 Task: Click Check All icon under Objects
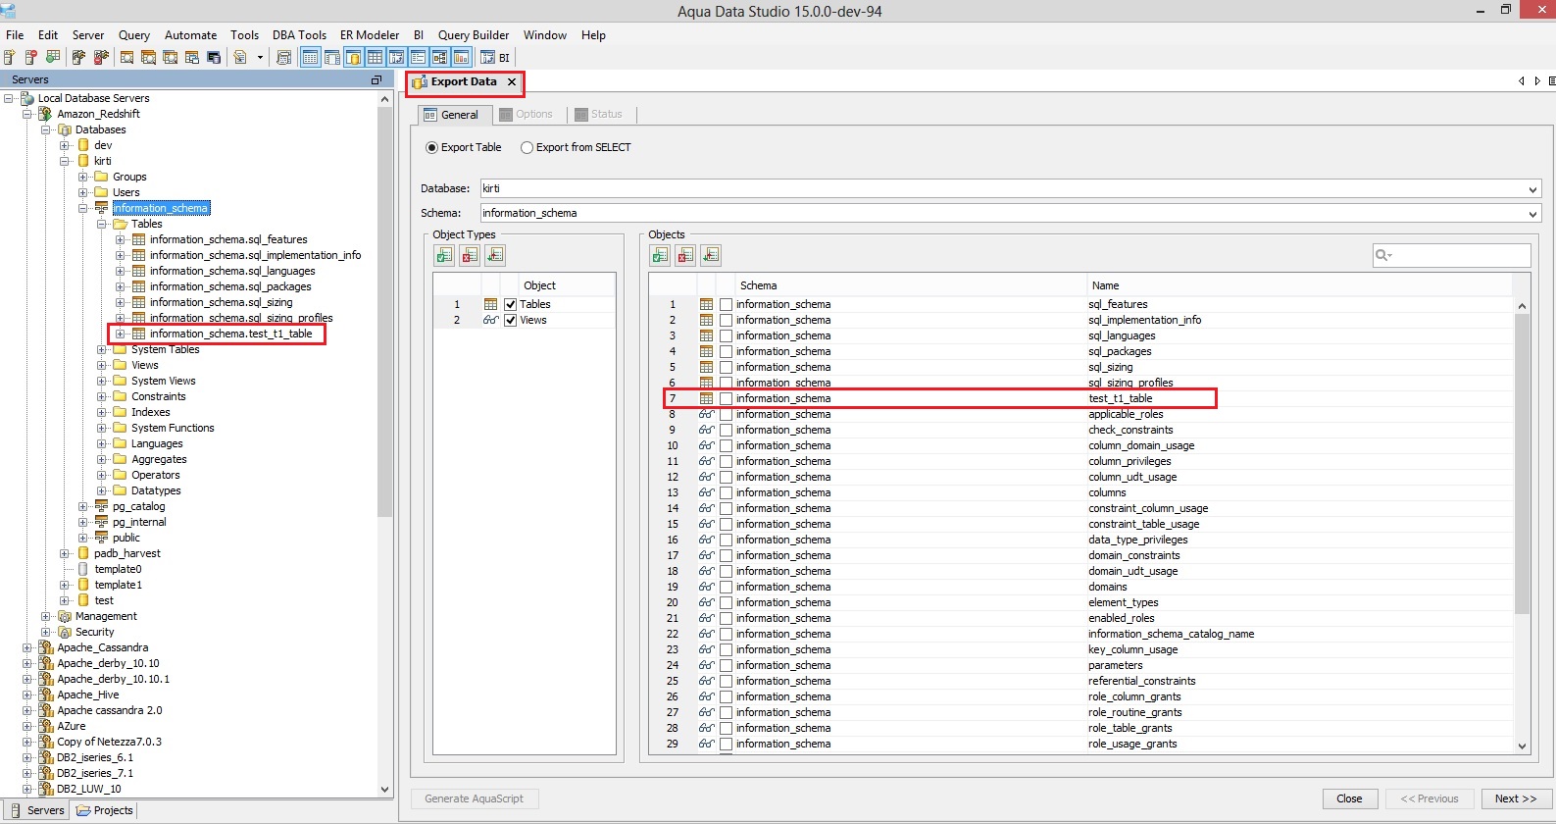click(661, 255)
